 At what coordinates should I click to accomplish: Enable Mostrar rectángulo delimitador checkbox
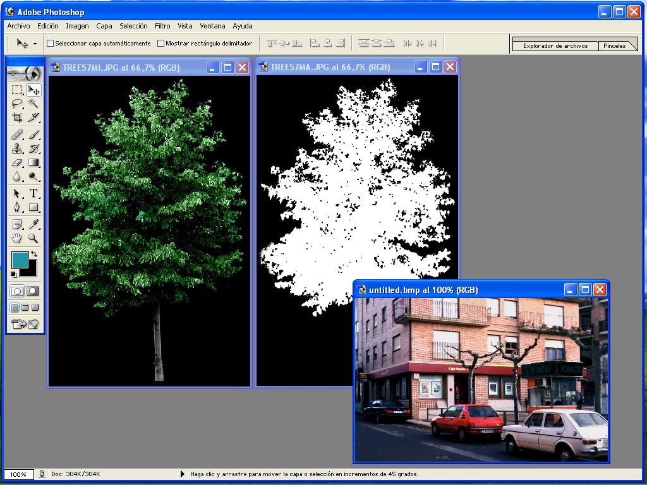click(x=161, y=44)
